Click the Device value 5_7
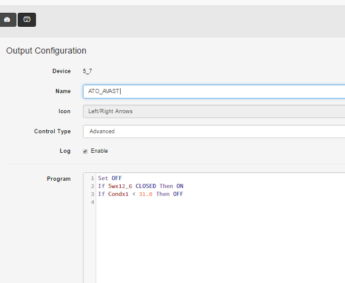Viewport: 345px width, 283px height. pyautogui.click(x=87, y=71)
